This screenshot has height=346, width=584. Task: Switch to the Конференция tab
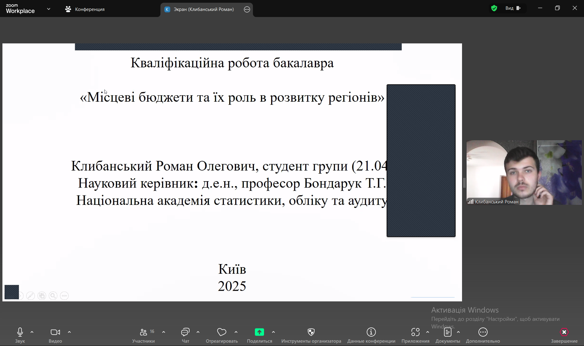click(x=85, y=9)
